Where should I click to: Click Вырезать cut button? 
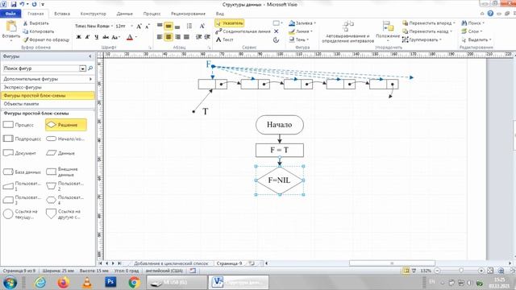tap(35, 23)
